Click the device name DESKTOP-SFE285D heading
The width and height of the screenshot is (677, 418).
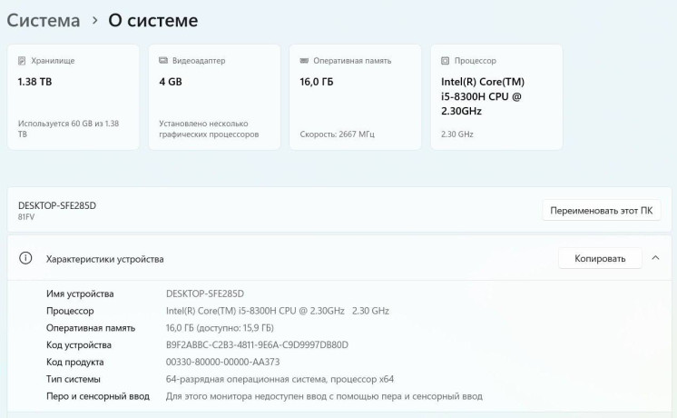tap(57, 205)
